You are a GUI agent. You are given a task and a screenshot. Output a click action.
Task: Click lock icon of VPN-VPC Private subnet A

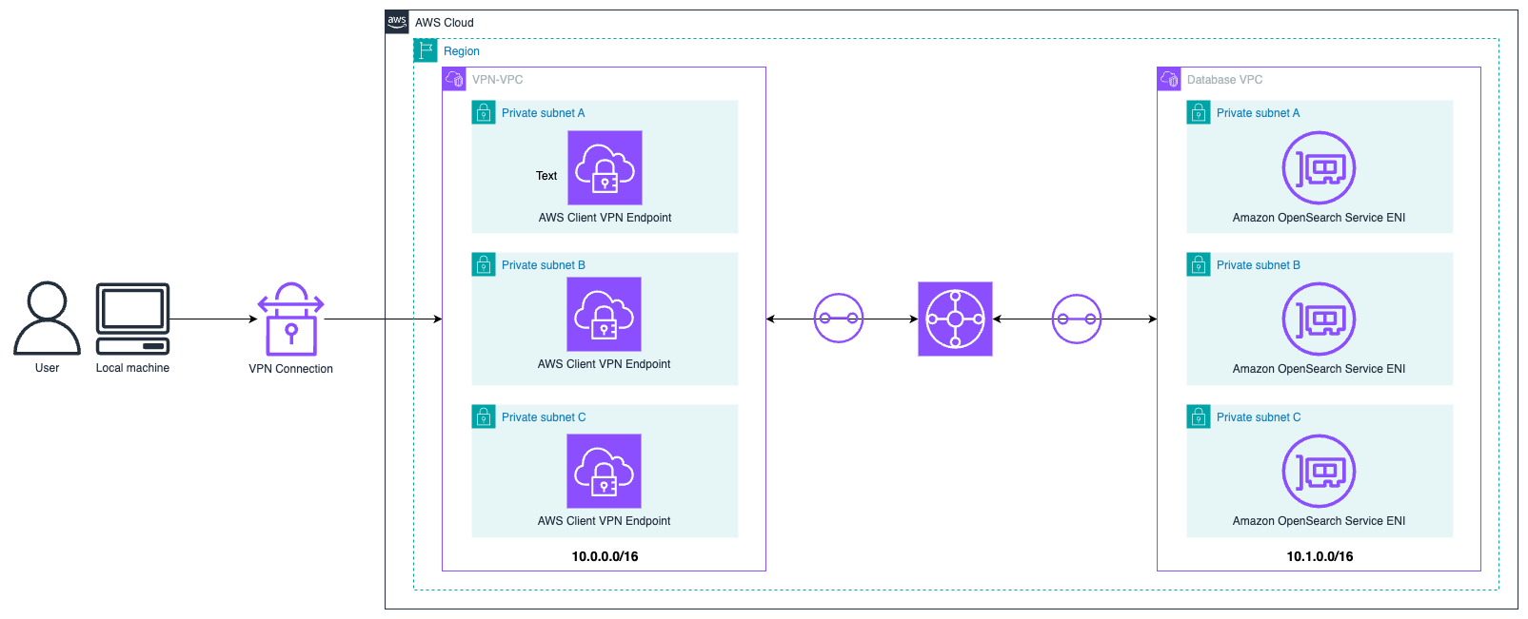(x=484, y=112)
